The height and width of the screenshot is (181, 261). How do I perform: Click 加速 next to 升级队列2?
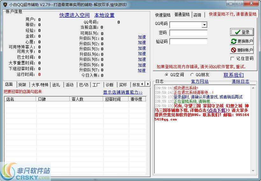pos(142,43)
